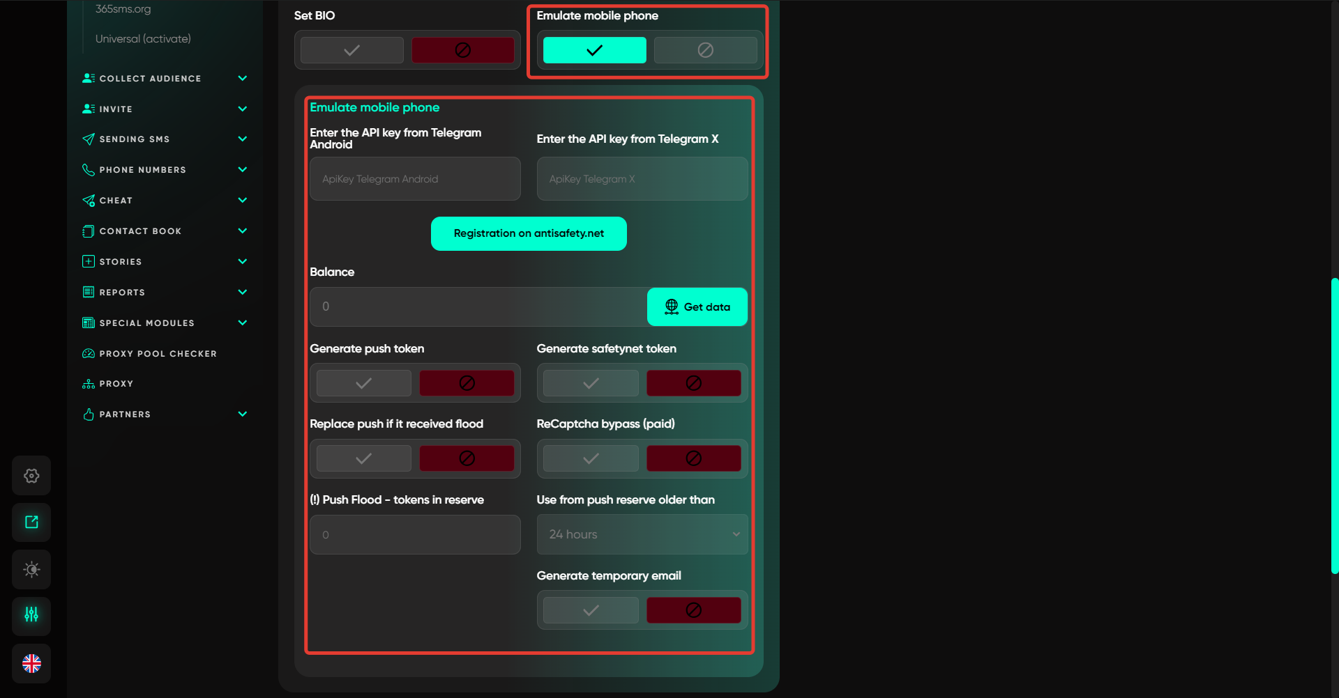1339x698 pixels.
Task: Enable Generate push token checkmark
Action: click(x=363, y=383)
